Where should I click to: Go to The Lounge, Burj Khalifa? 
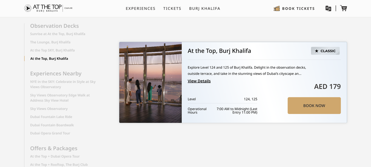click(50, 42)
